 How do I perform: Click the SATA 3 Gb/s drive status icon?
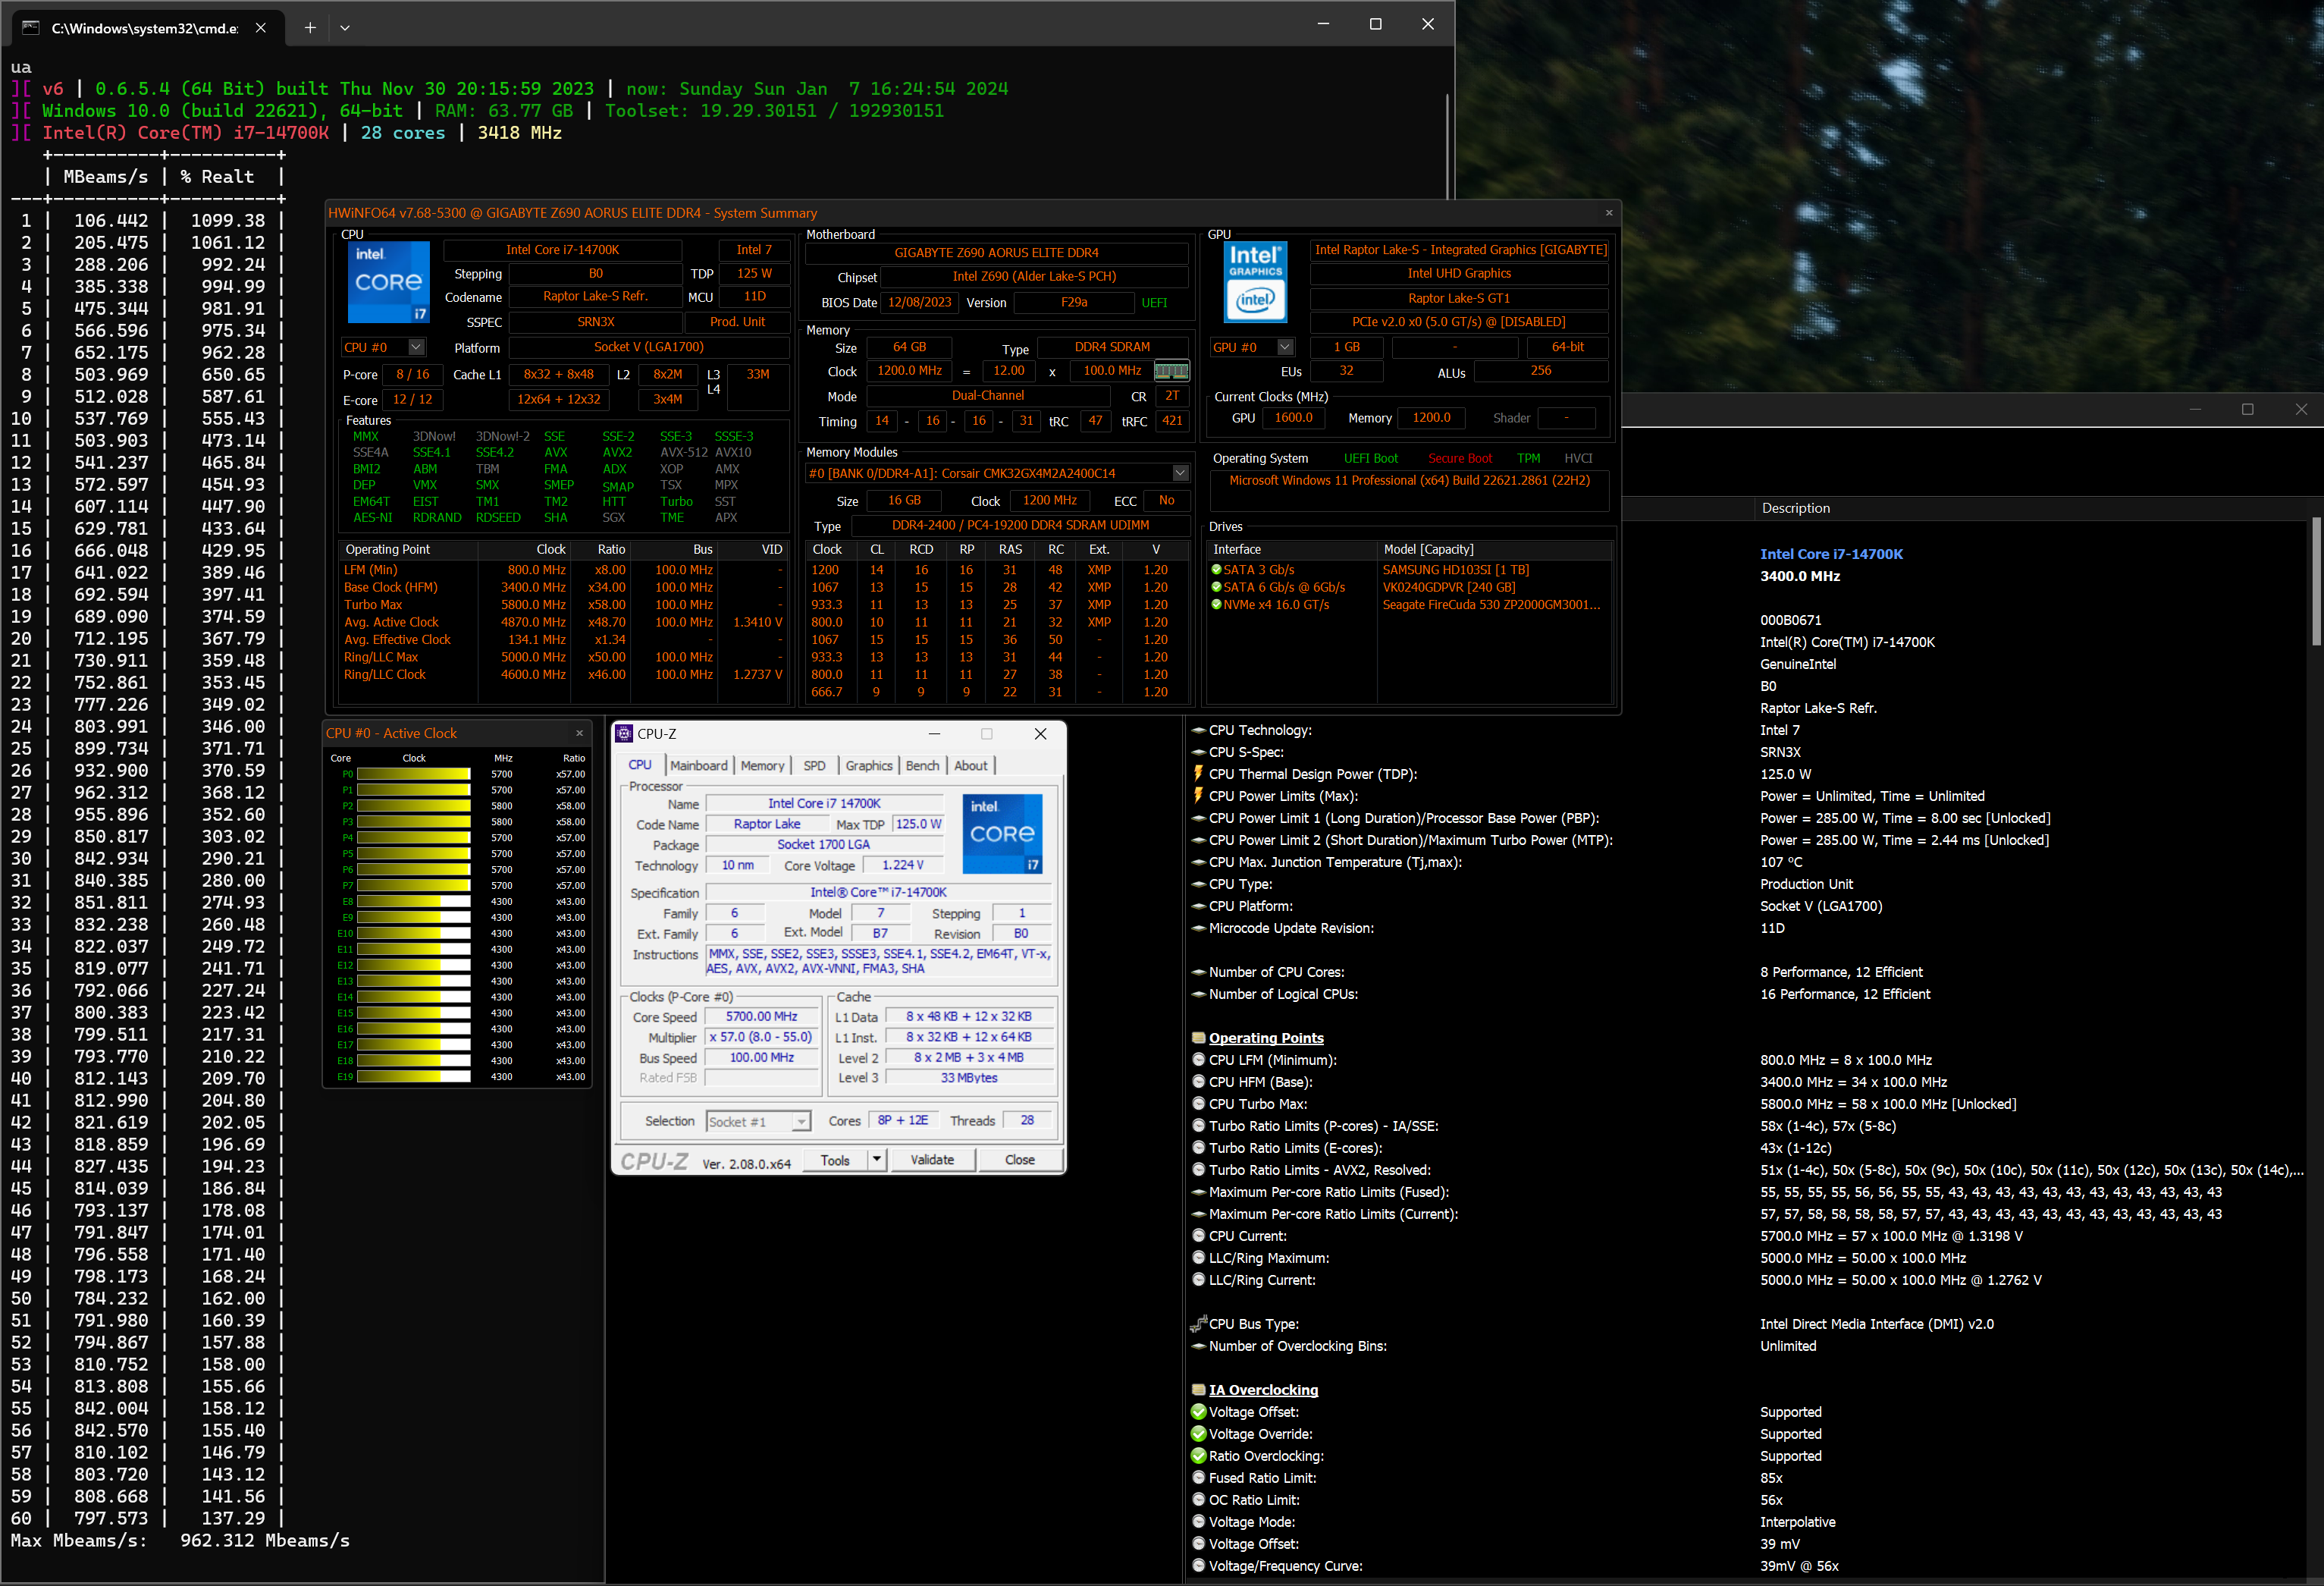[x=1216, y=570]
